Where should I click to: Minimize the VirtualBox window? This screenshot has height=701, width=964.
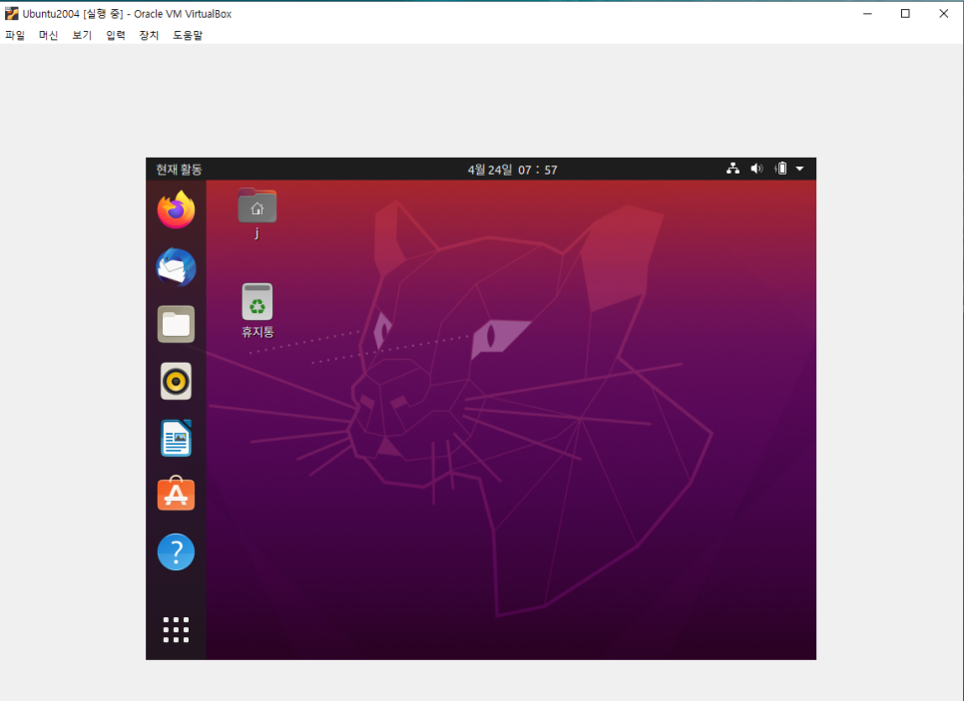coord(867,14)
